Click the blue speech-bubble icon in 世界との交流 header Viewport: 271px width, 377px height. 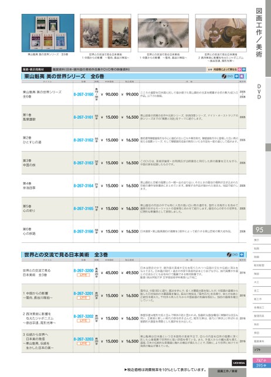pos(242,255)
